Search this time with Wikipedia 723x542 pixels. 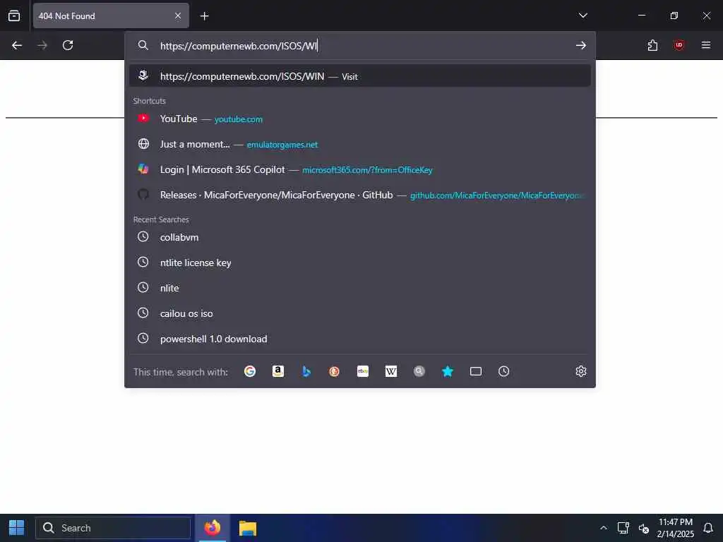pyautogui.click(x=391, y=371)
